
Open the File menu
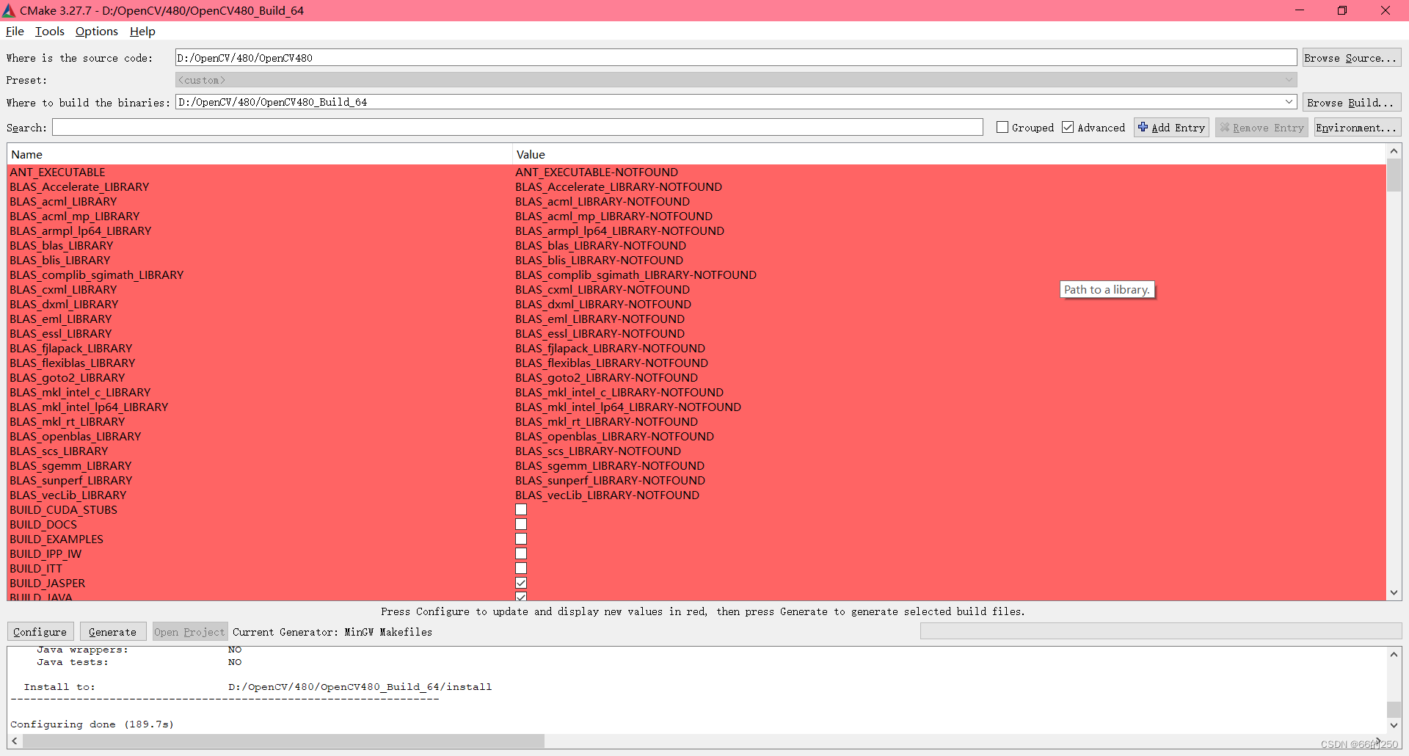tap(14, 32)
